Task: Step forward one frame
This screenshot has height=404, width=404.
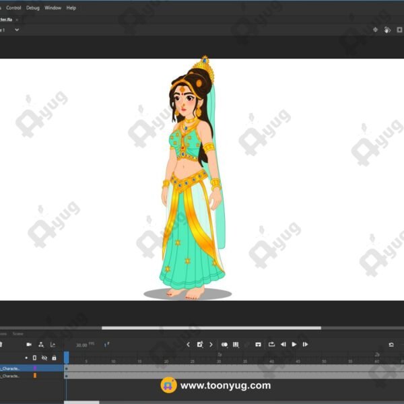Action: pos(305,344)
